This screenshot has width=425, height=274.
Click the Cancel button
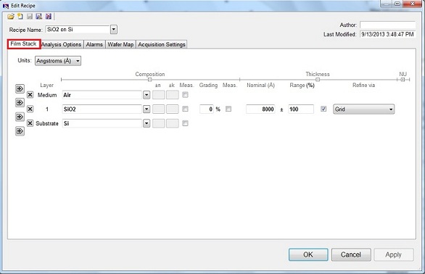[351, 254]
